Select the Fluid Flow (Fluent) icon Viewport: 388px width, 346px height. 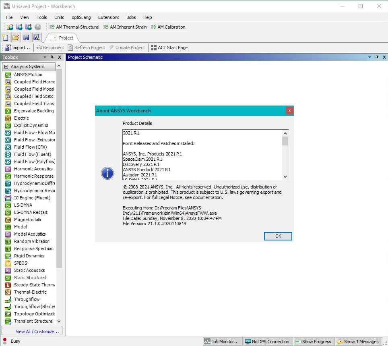pyautogui.click(x=8, y=154)
